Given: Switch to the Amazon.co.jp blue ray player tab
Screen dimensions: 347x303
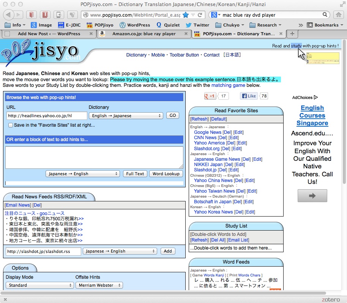Looking at the screenshot, I should click(x=144, y=34).
